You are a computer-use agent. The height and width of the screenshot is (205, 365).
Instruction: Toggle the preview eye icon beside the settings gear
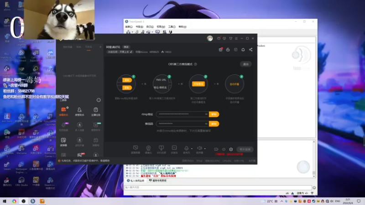[224, 149]
